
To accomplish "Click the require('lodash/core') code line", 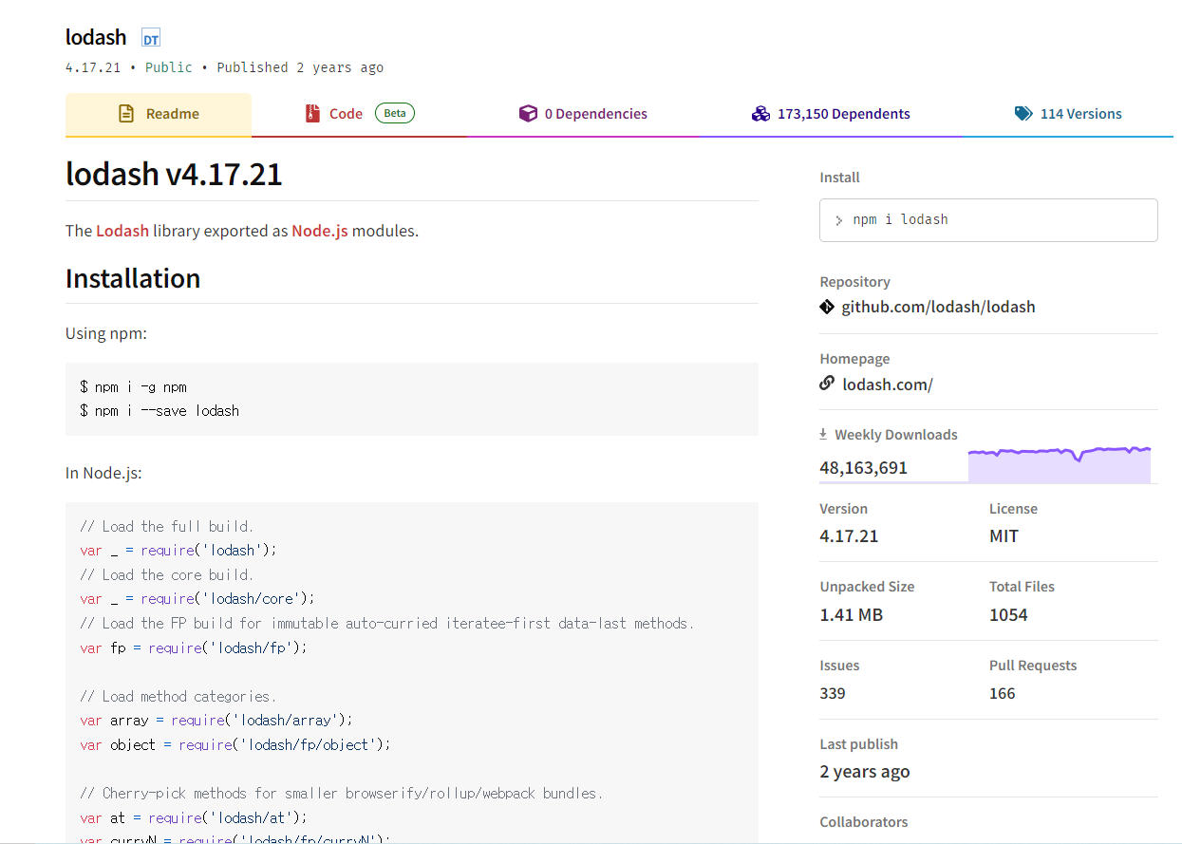I will (197, 598).
